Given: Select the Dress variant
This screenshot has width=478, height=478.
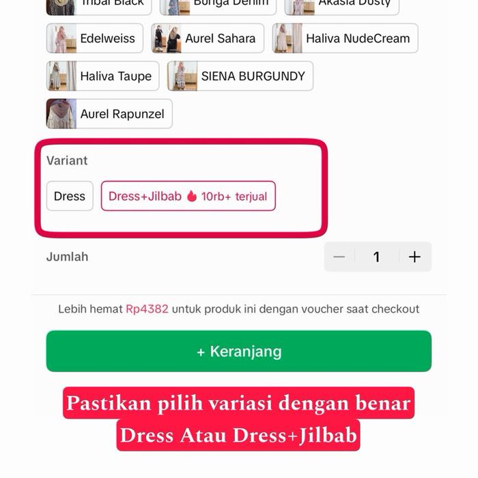Looking at the screenshot, I should coord(70,196).
